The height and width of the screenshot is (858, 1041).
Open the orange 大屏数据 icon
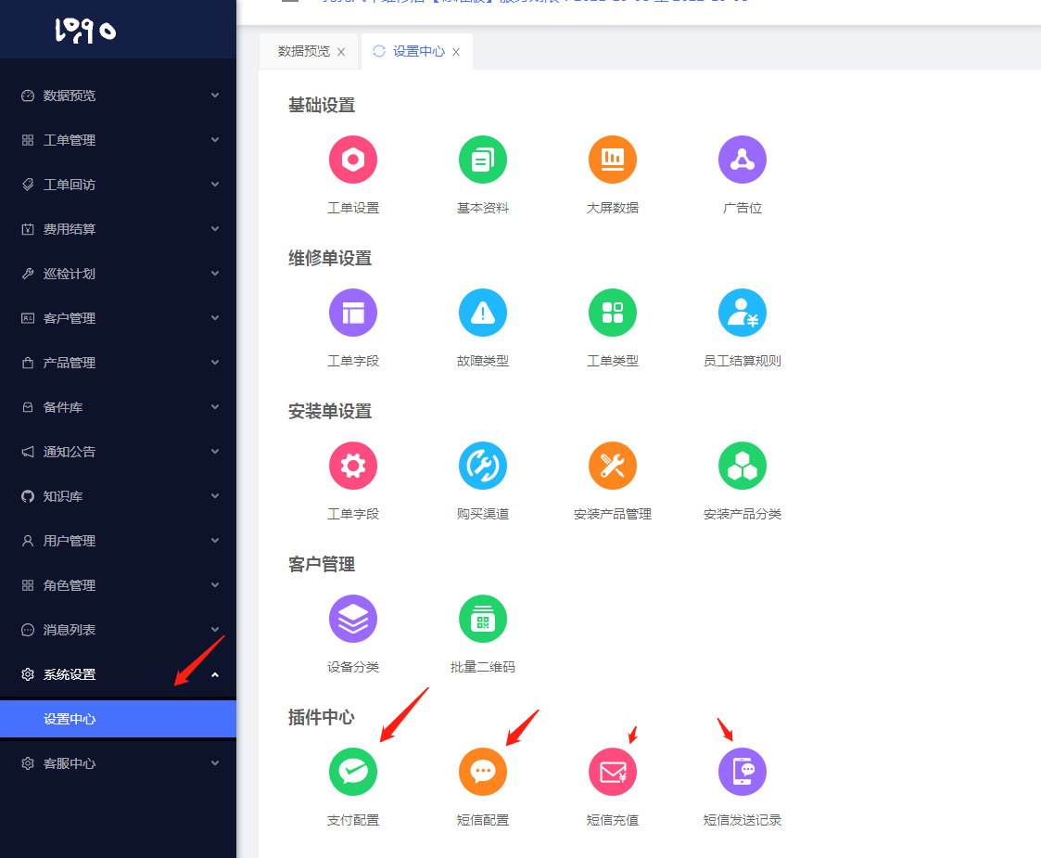point(612,160)
